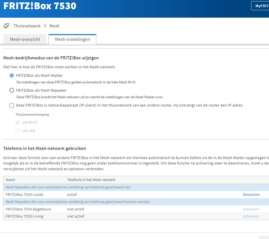Select the Mesh-instellingen tab
The width and height of the screenshot is (269, 239).
(72, 39)
